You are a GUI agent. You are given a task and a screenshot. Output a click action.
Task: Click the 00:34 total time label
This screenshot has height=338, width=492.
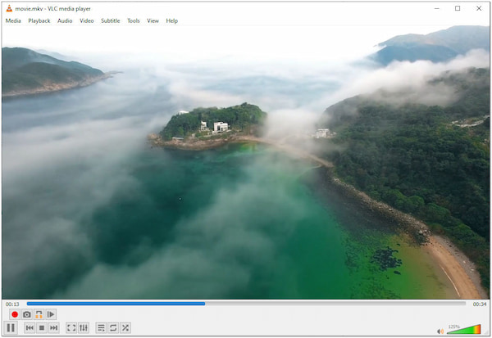(481, 304)
